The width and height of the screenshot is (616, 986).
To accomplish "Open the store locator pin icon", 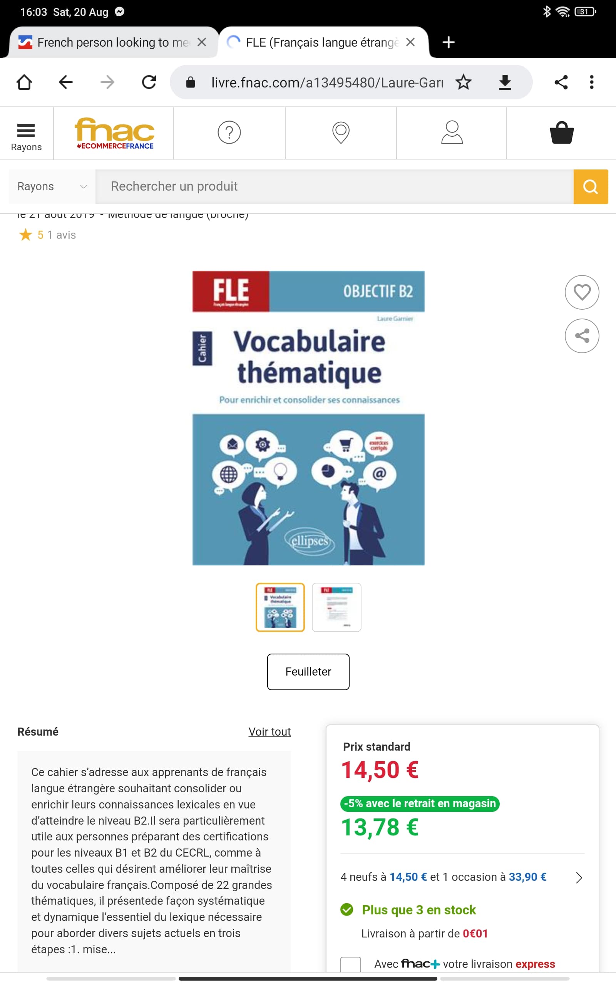I will [x=341, y=132].
